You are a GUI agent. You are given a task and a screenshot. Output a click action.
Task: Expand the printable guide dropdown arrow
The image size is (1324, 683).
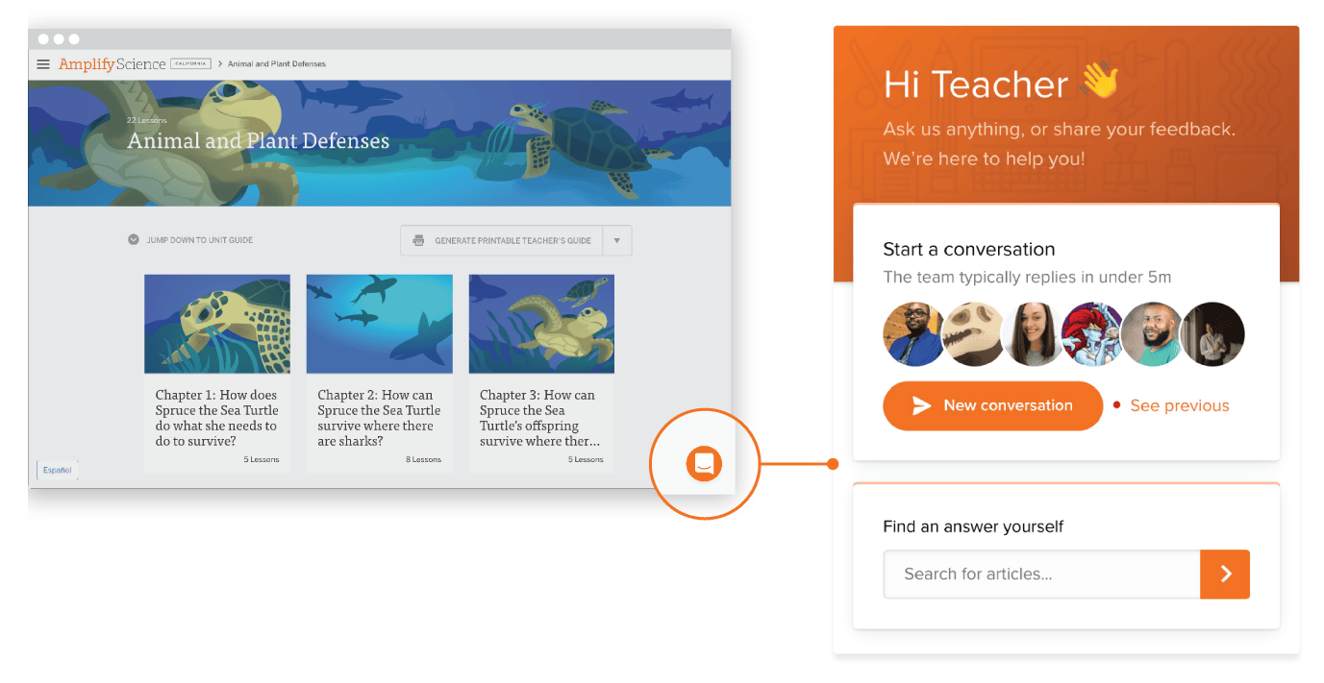pos(617,240)
